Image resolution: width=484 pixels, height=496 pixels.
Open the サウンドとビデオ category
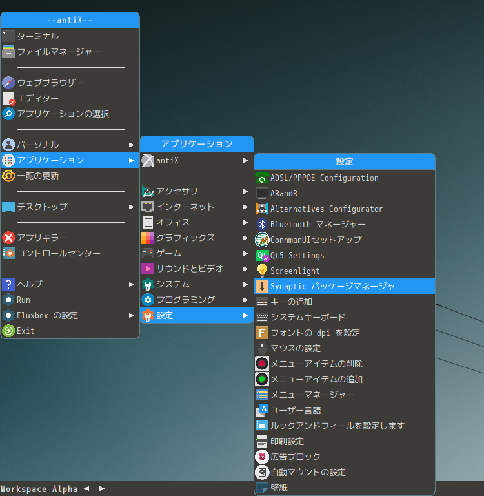197,269
